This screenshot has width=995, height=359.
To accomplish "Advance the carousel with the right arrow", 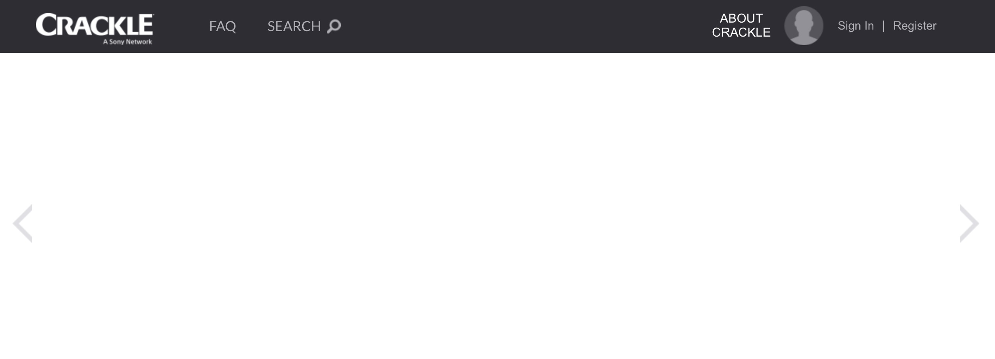I will [969, 223].
